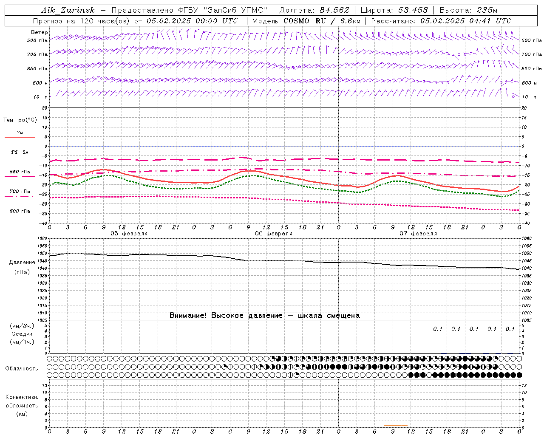Click the right-side 500 гПа wind label
Image resolution: width=544 pixels, height=435 pixels.
tap(532, 40)
